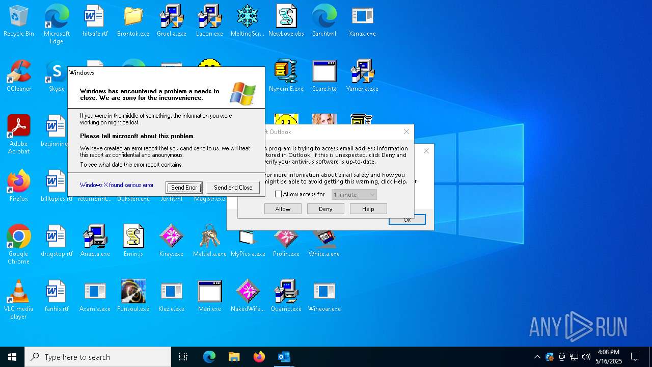
Task: Open the 1 minute duration dropdown
Action: click(354, 194)
